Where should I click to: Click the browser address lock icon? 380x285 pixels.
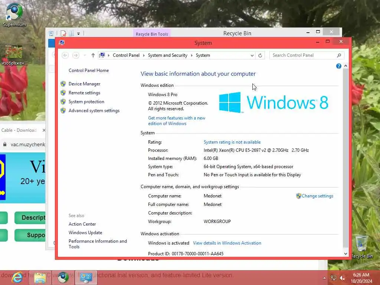click(x=5, y=144)
